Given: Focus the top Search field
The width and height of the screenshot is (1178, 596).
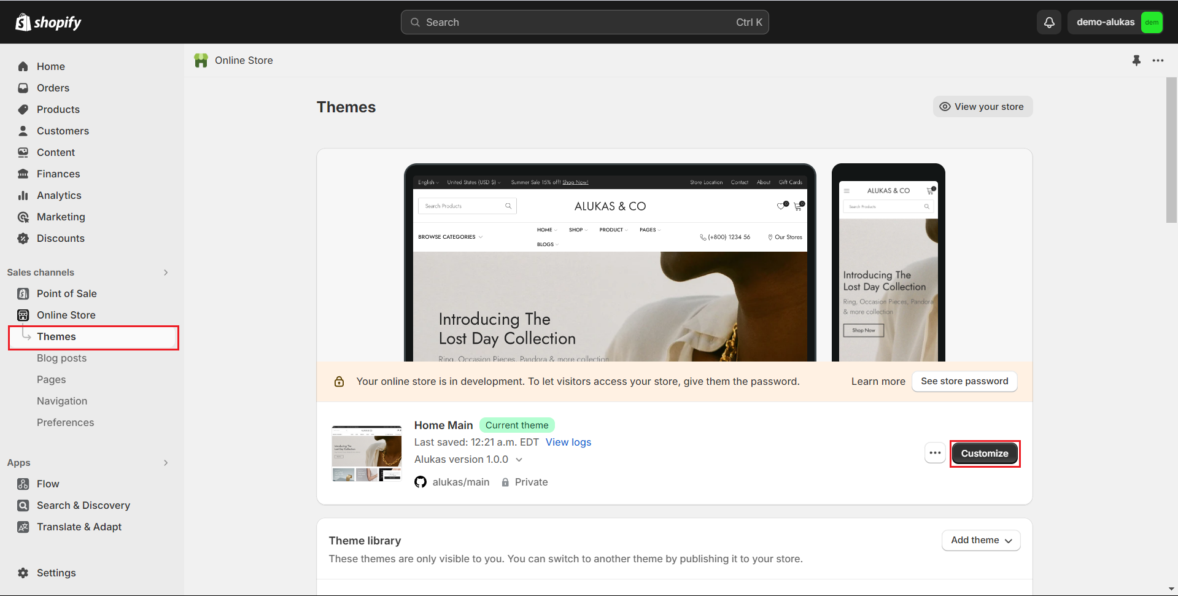Looking at the screenshot, I should [584, 22].
